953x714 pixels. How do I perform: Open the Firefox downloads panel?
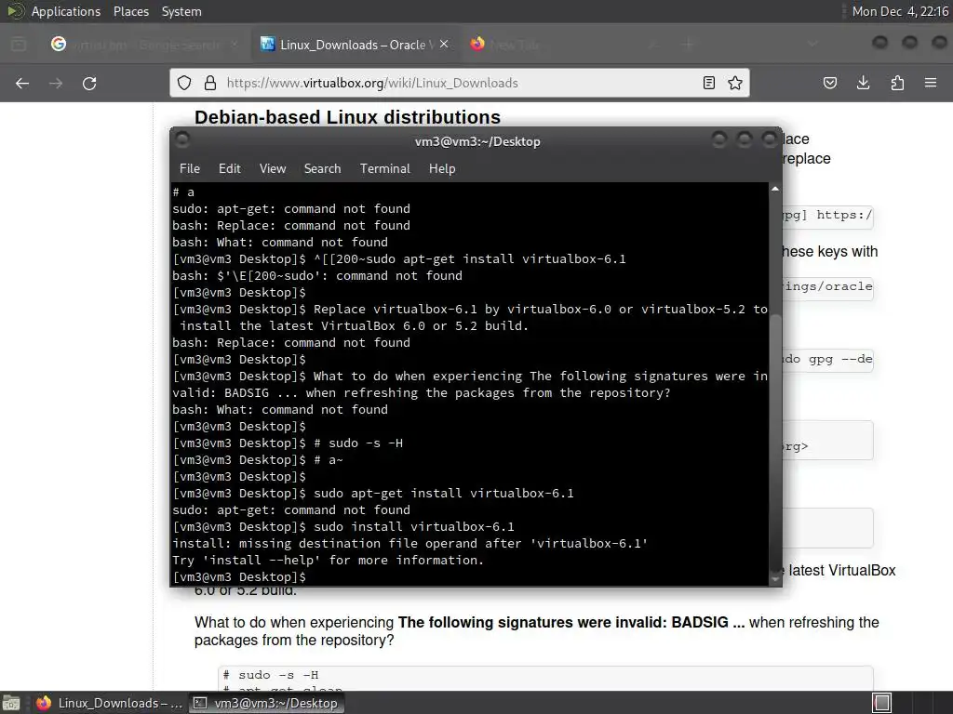point(863,83)
